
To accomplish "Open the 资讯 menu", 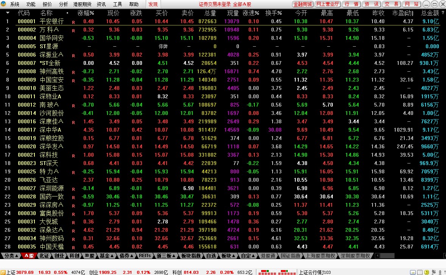I will pos(101,4).
